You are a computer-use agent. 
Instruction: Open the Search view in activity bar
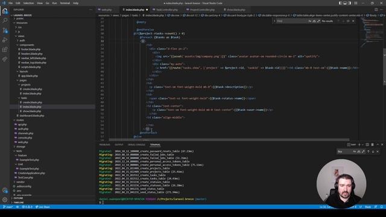coord(5,20)
